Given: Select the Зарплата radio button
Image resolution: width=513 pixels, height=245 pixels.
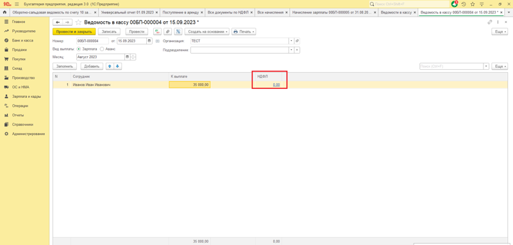Looking at the screenshot, I should click(x=79, y=49).
